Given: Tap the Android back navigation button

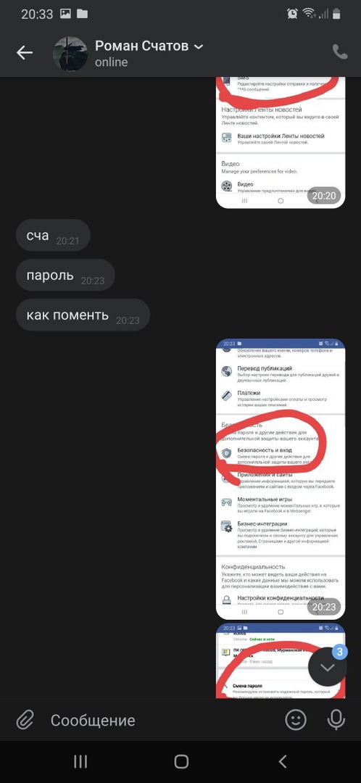Looking at the screenshot, I should pos(283,761).
